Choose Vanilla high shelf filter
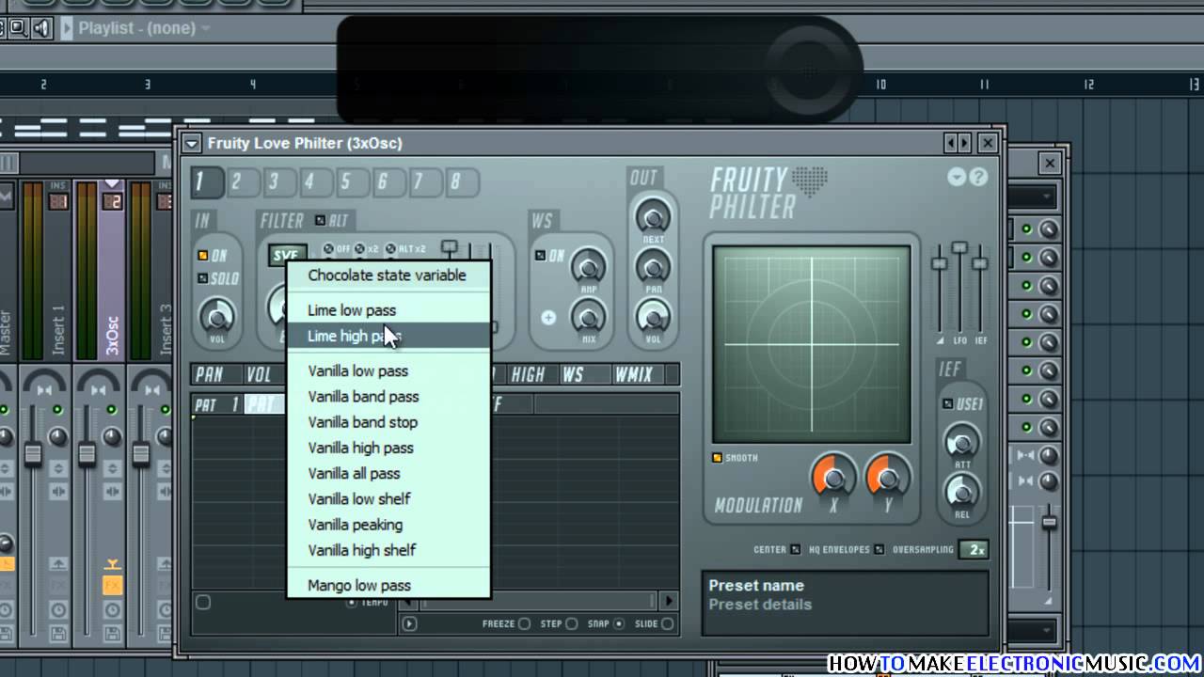The image size is (1204, 677). (x=388, y=550)
